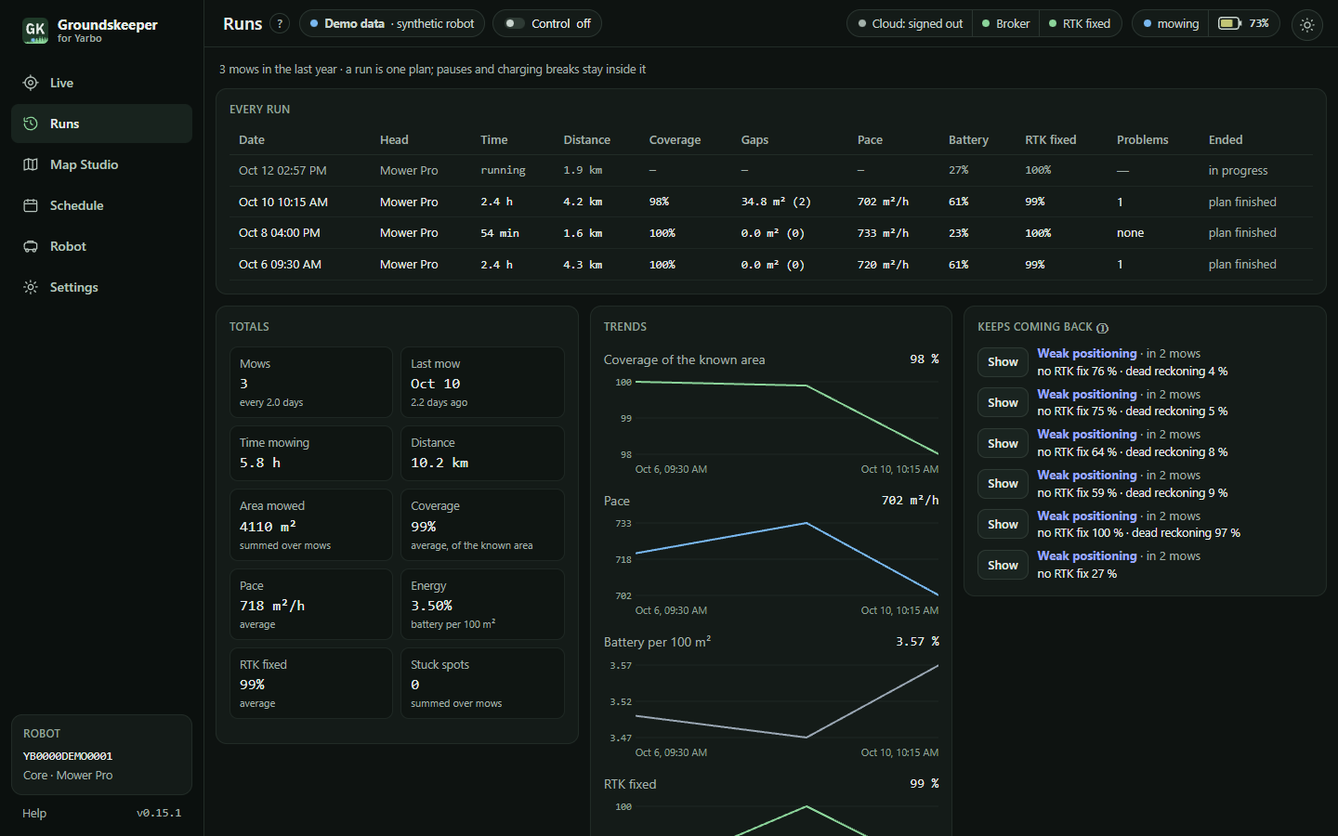Click the Energy 3.50% totals card
This screenshot has height=836, width=1338.
click(x=482, y=604)
